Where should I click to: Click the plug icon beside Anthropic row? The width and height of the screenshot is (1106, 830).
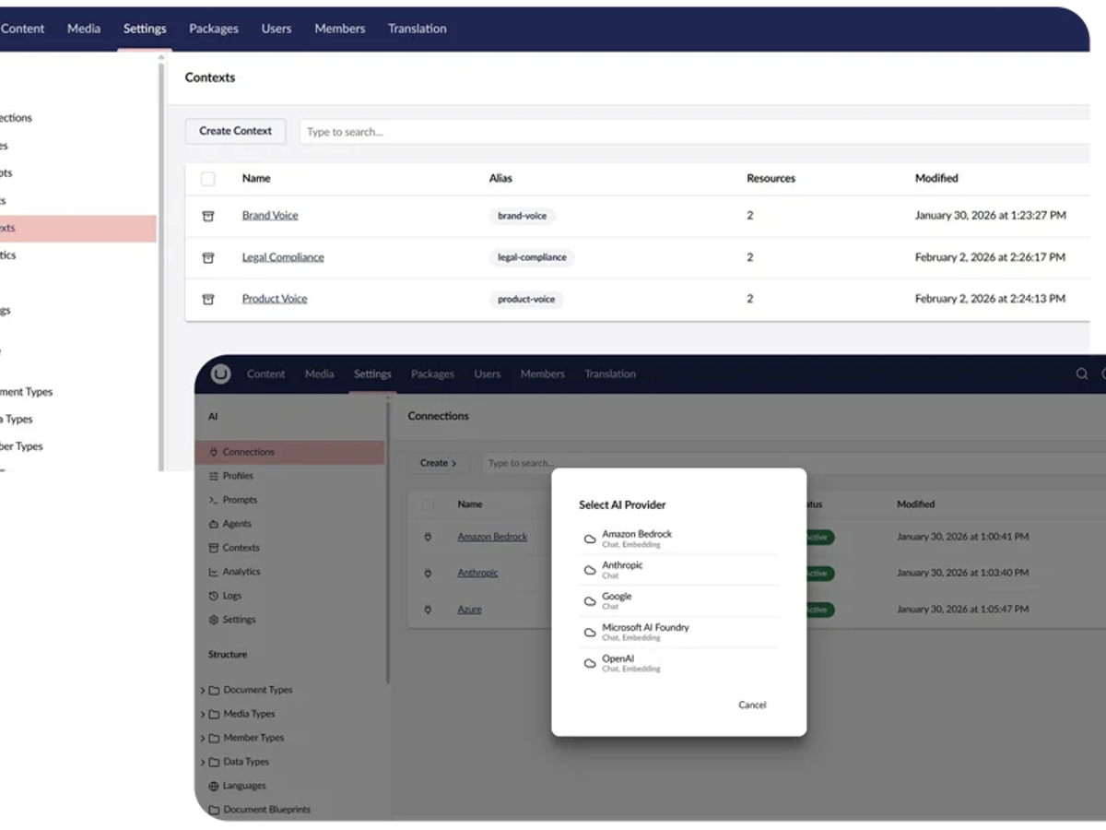[x=428, y=573]
